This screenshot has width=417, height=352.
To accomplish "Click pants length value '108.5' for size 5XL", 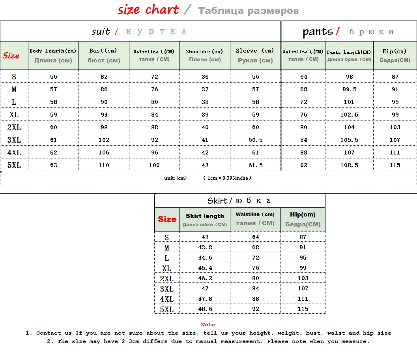I will click(x=349, y=166).
